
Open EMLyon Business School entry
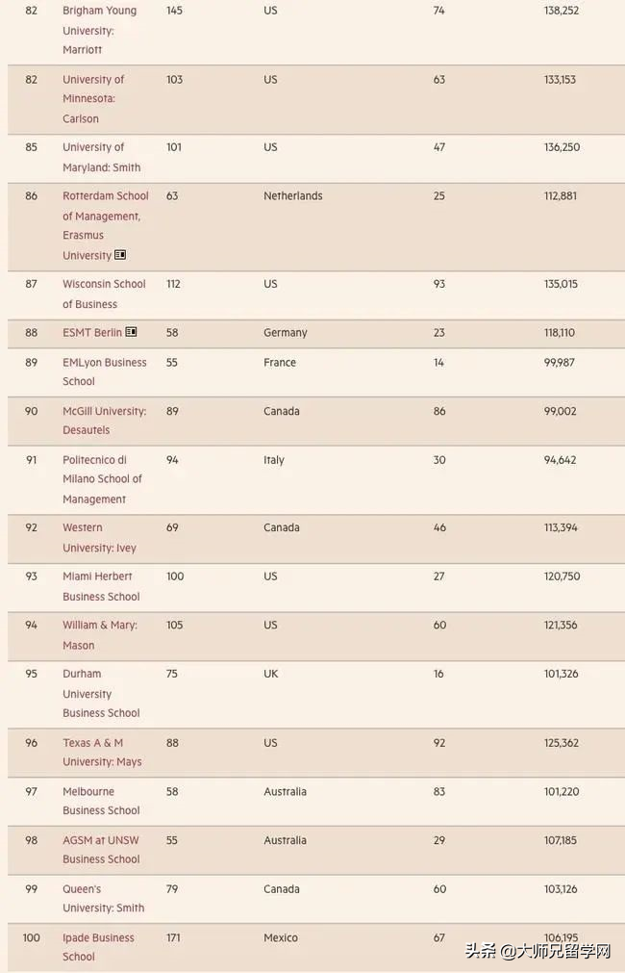(104, 371)
